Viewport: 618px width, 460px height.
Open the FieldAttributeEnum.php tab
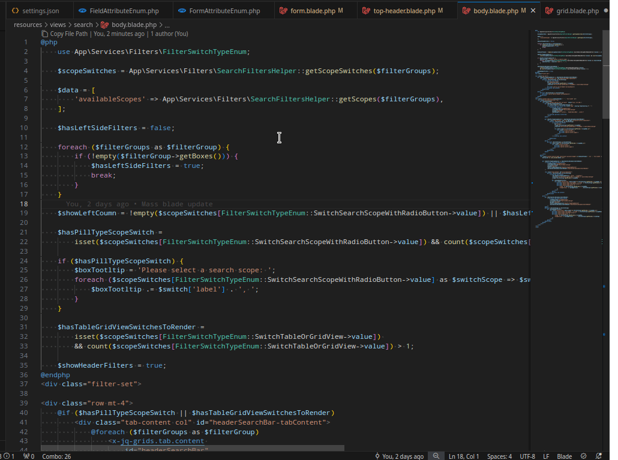124,11
